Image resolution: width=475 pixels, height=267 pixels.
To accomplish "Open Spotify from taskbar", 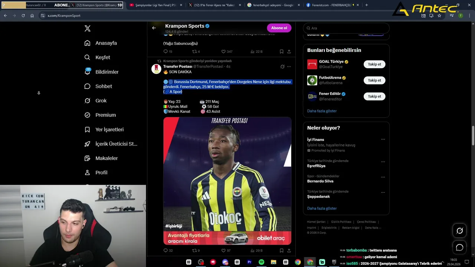I will [x=261, y=262].
